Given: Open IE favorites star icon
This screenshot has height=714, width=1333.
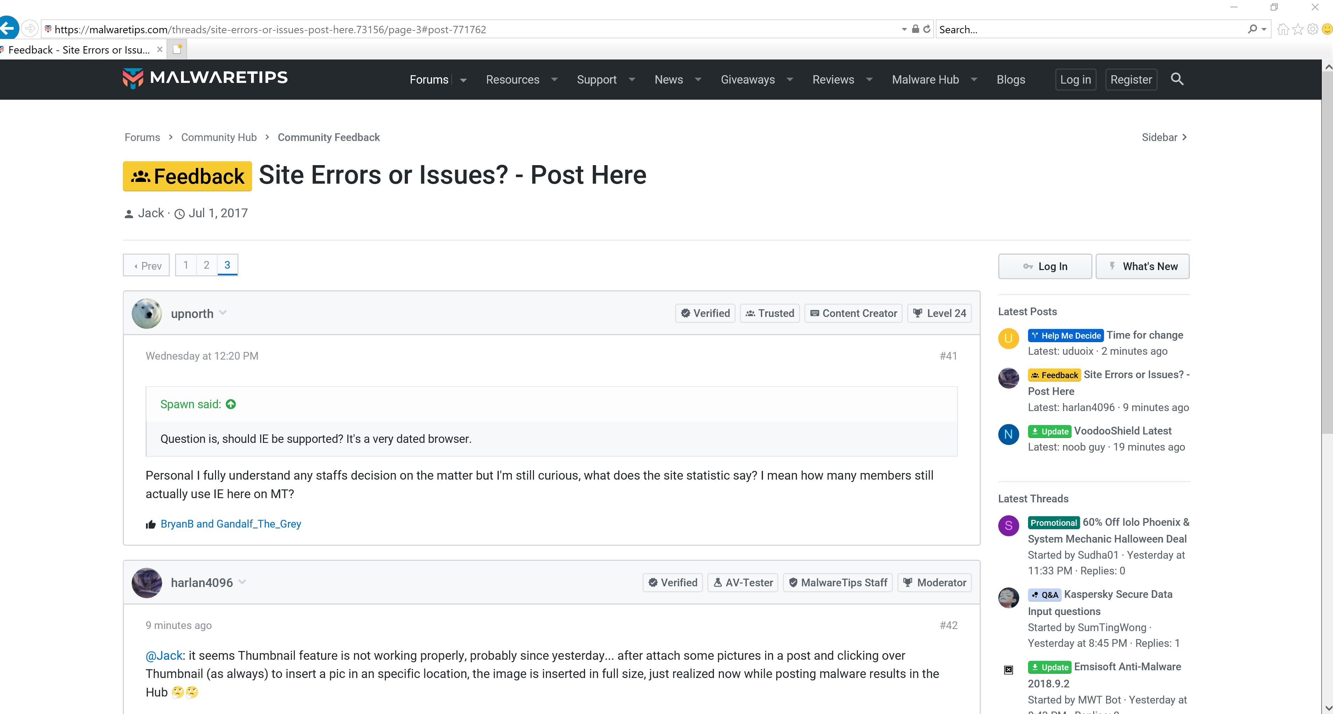Looking at the screenshot, I should 1297,29.
